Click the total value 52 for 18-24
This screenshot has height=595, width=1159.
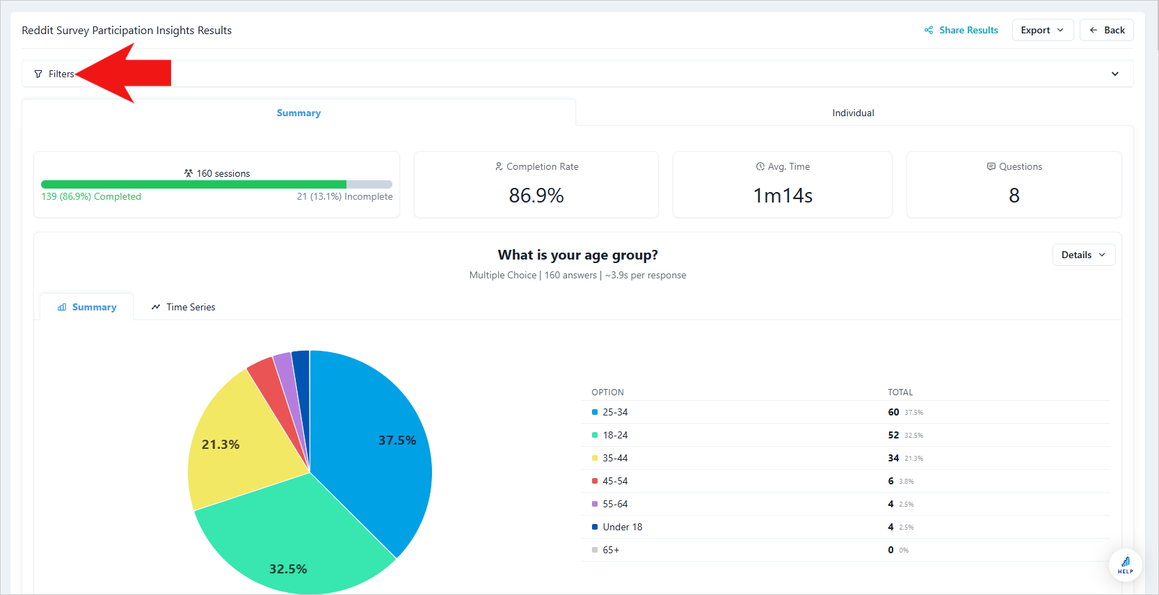click(893, 435)
